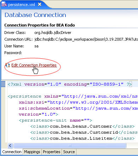138x156 pixels.
Task: Click the User Name value sa
Action: (x=36, y=46)
